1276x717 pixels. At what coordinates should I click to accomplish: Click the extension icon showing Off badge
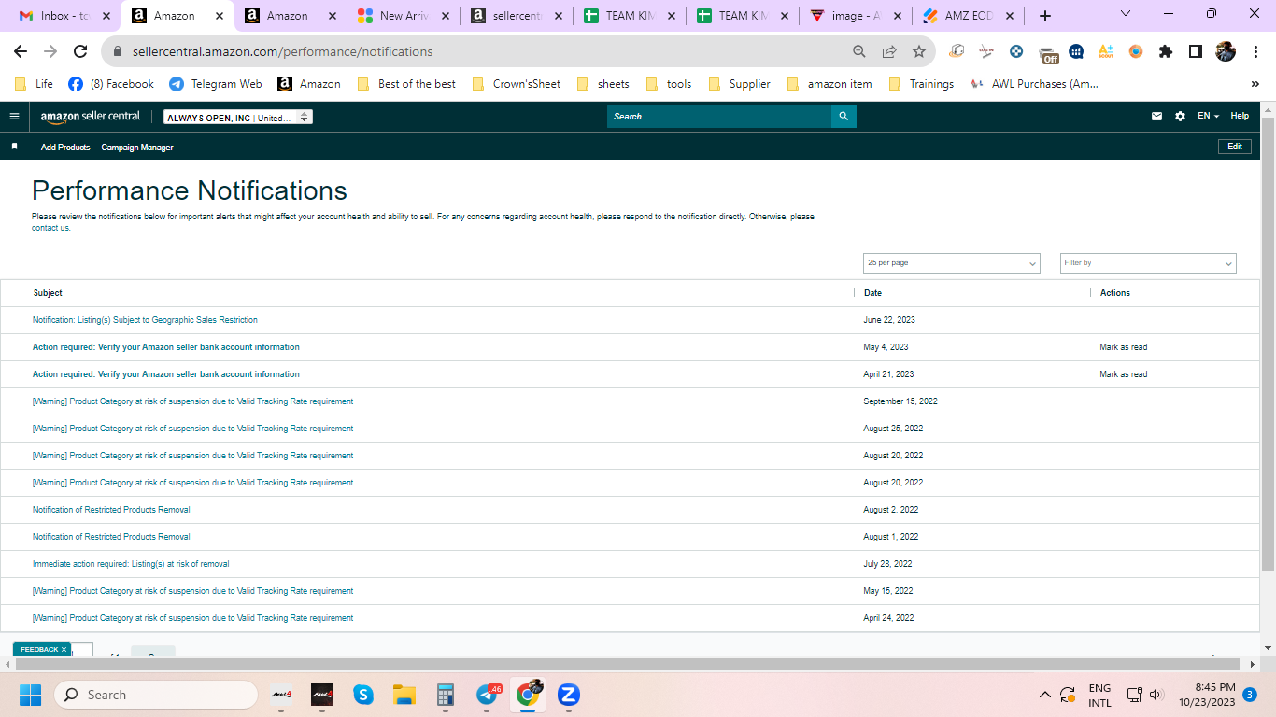(x=1049, y=53)
